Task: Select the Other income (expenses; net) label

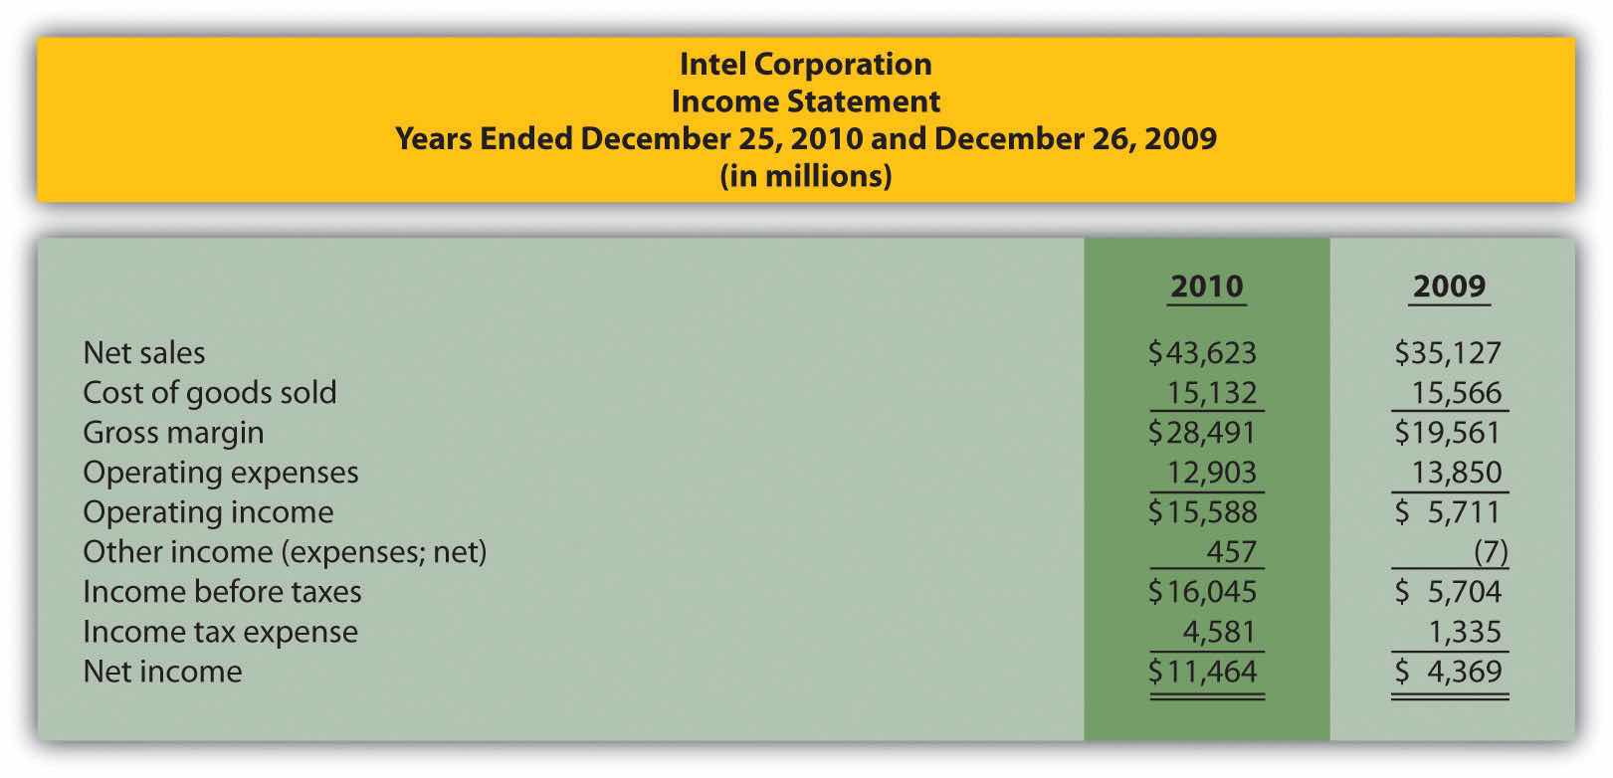Action: click(x=285, y=552)
